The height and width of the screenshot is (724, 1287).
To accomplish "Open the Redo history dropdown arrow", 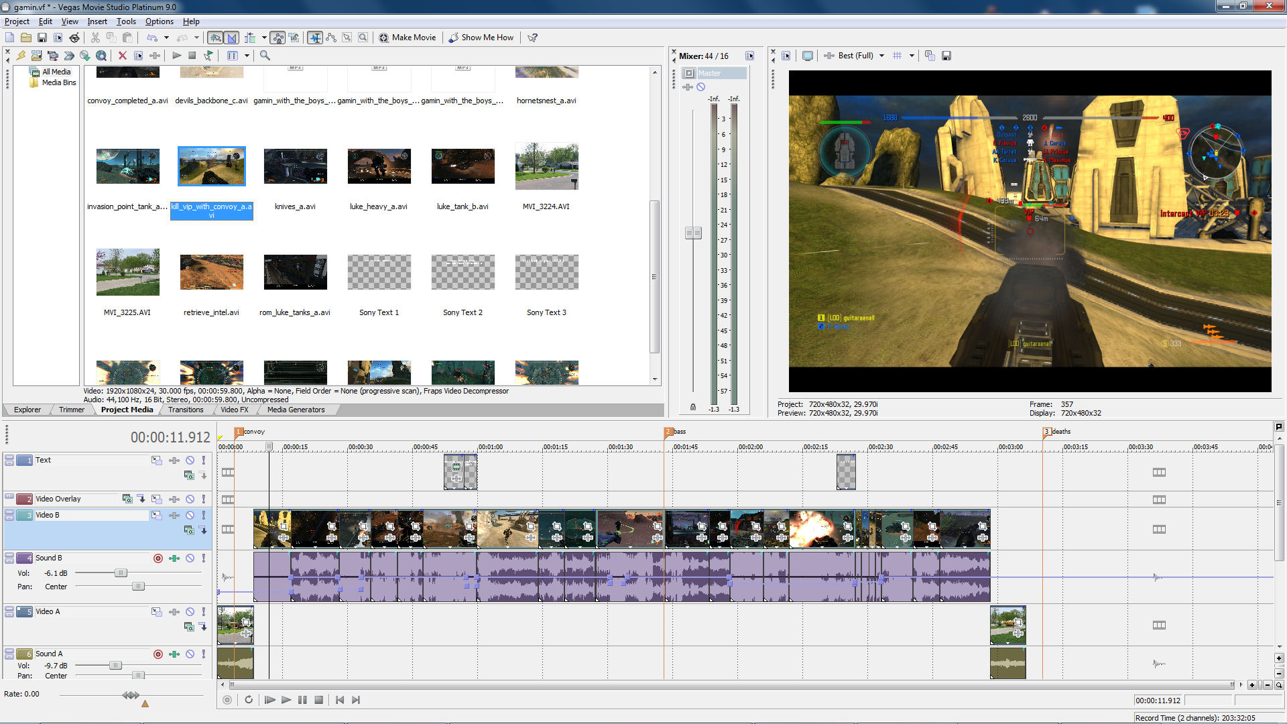I will pos(196,38).
